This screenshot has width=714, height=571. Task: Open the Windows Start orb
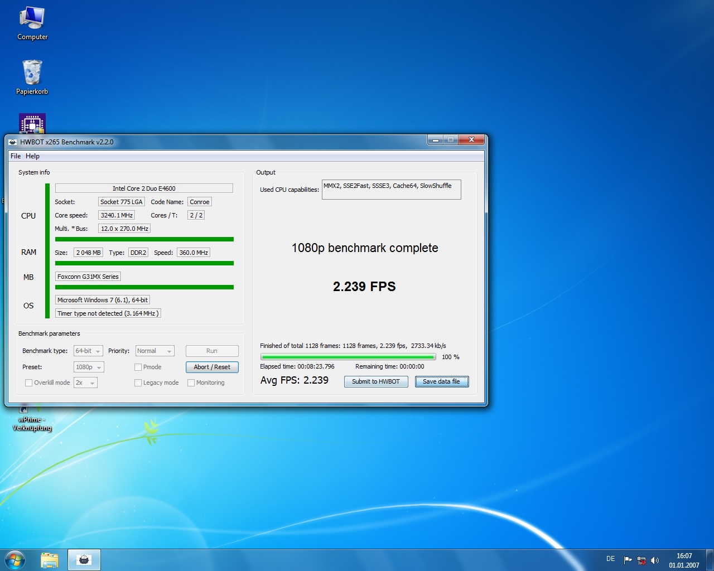coord(15,560)
